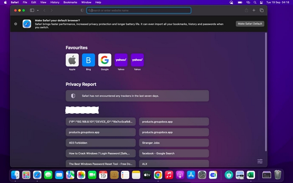
Task: Open 'How to Crack Windows 7 Login Password' link
Action: [100, 153]
